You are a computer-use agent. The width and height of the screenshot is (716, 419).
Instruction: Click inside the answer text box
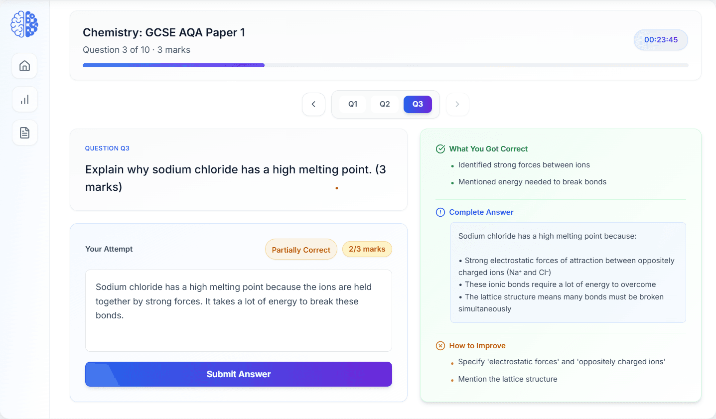pyautogui.click(x=238, y=309)
